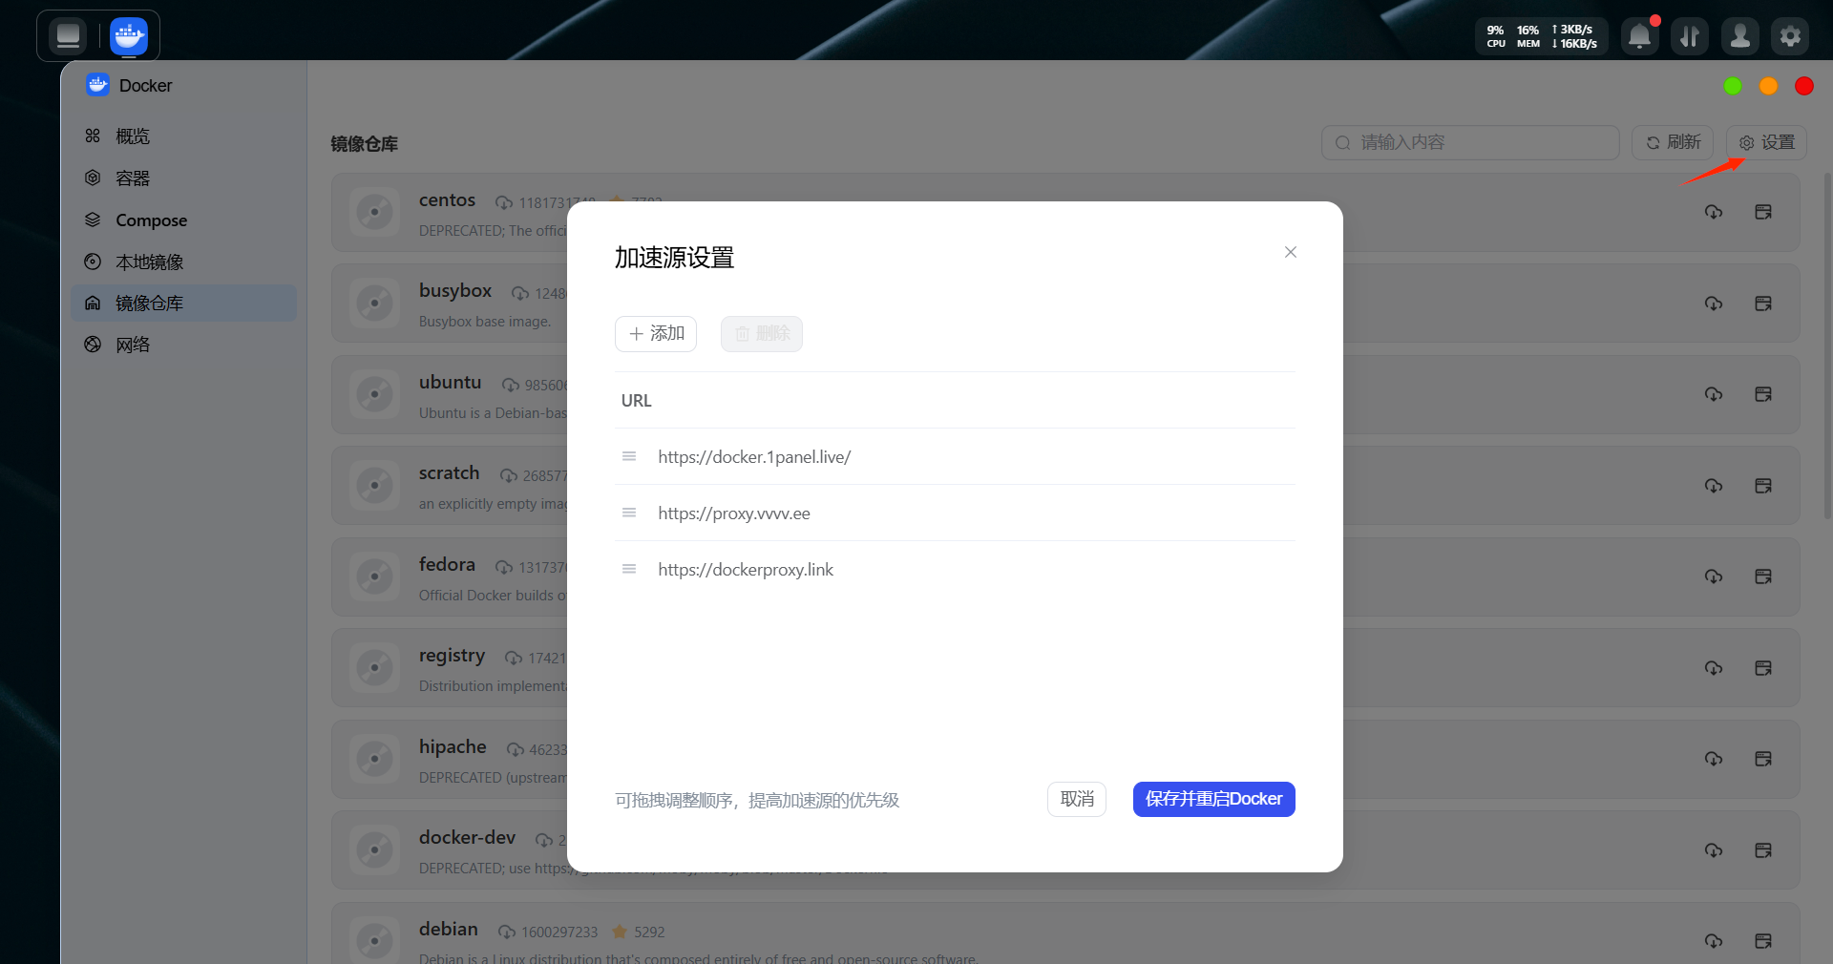
Task: Pull the debian image with the cloud icon
Action: 1714,941
